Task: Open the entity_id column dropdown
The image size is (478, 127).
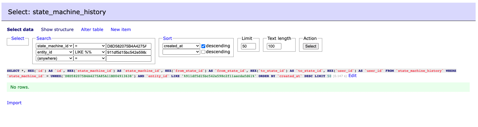Action: pos(54,52)
